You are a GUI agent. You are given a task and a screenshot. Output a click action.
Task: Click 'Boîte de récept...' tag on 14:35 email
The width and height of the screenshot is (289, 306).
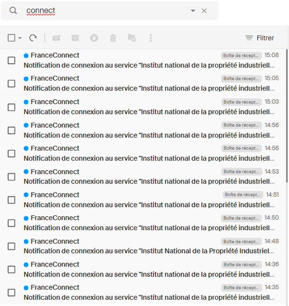[241, 288]
